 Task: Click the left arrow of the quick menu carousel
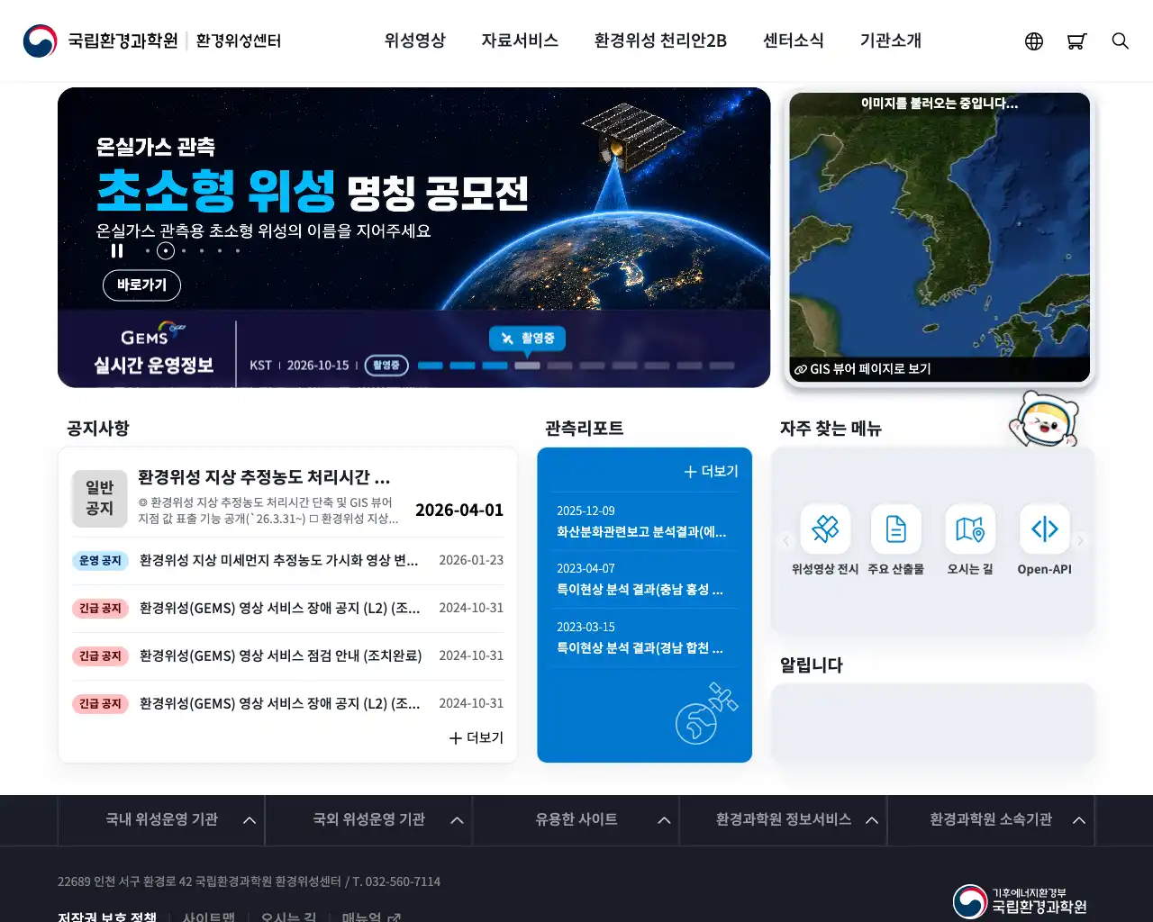coord(785,540)
